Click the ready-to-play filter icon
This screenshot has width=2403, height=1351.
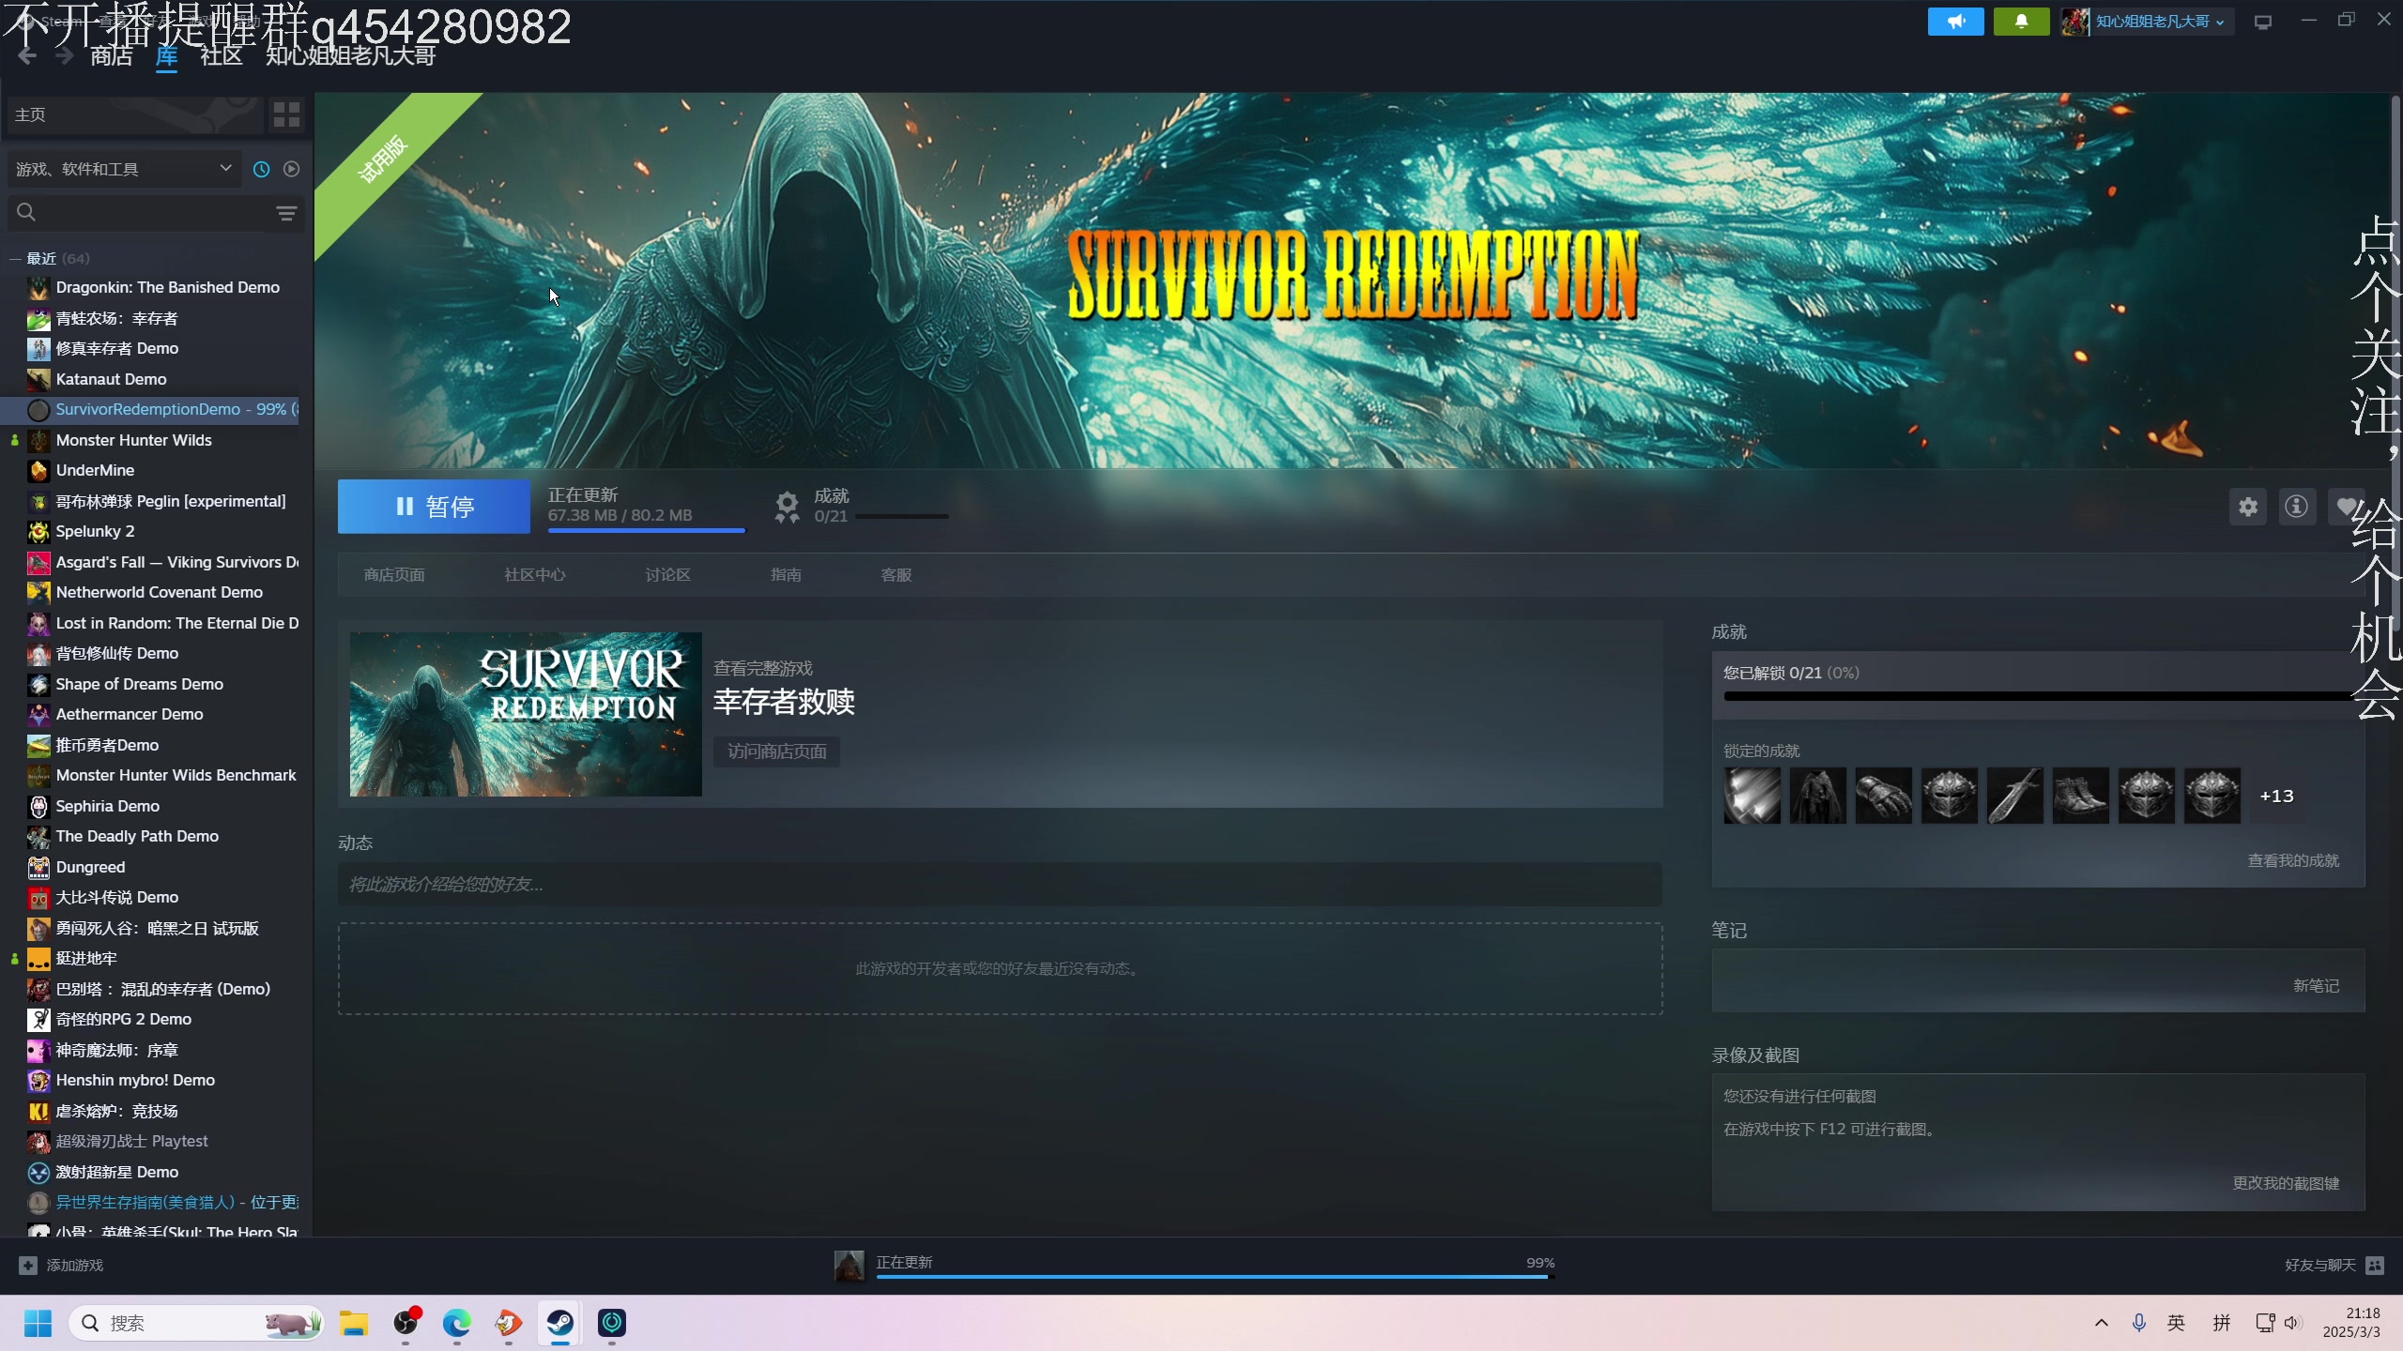point(292,169)
